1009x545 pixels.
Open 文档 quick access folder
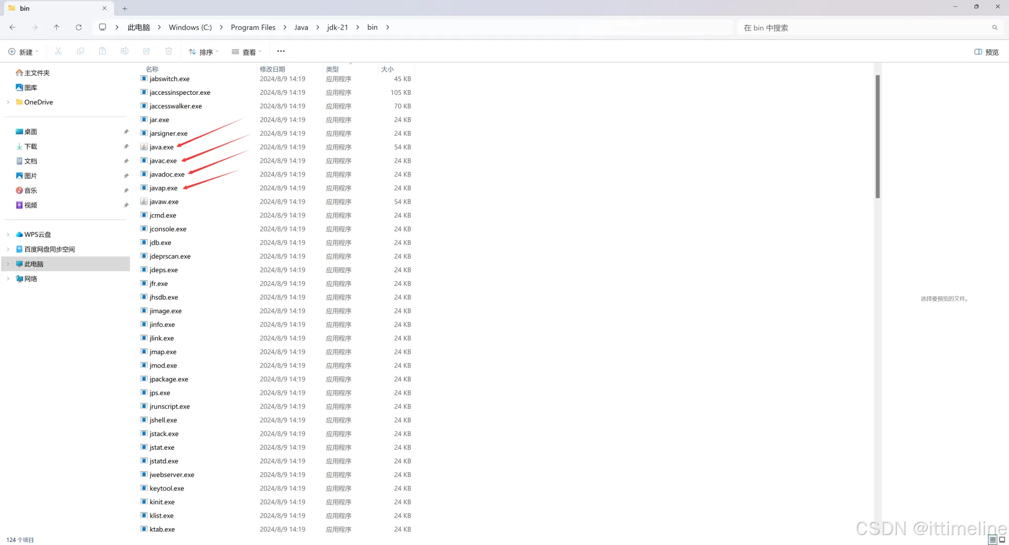click(26, 161)
